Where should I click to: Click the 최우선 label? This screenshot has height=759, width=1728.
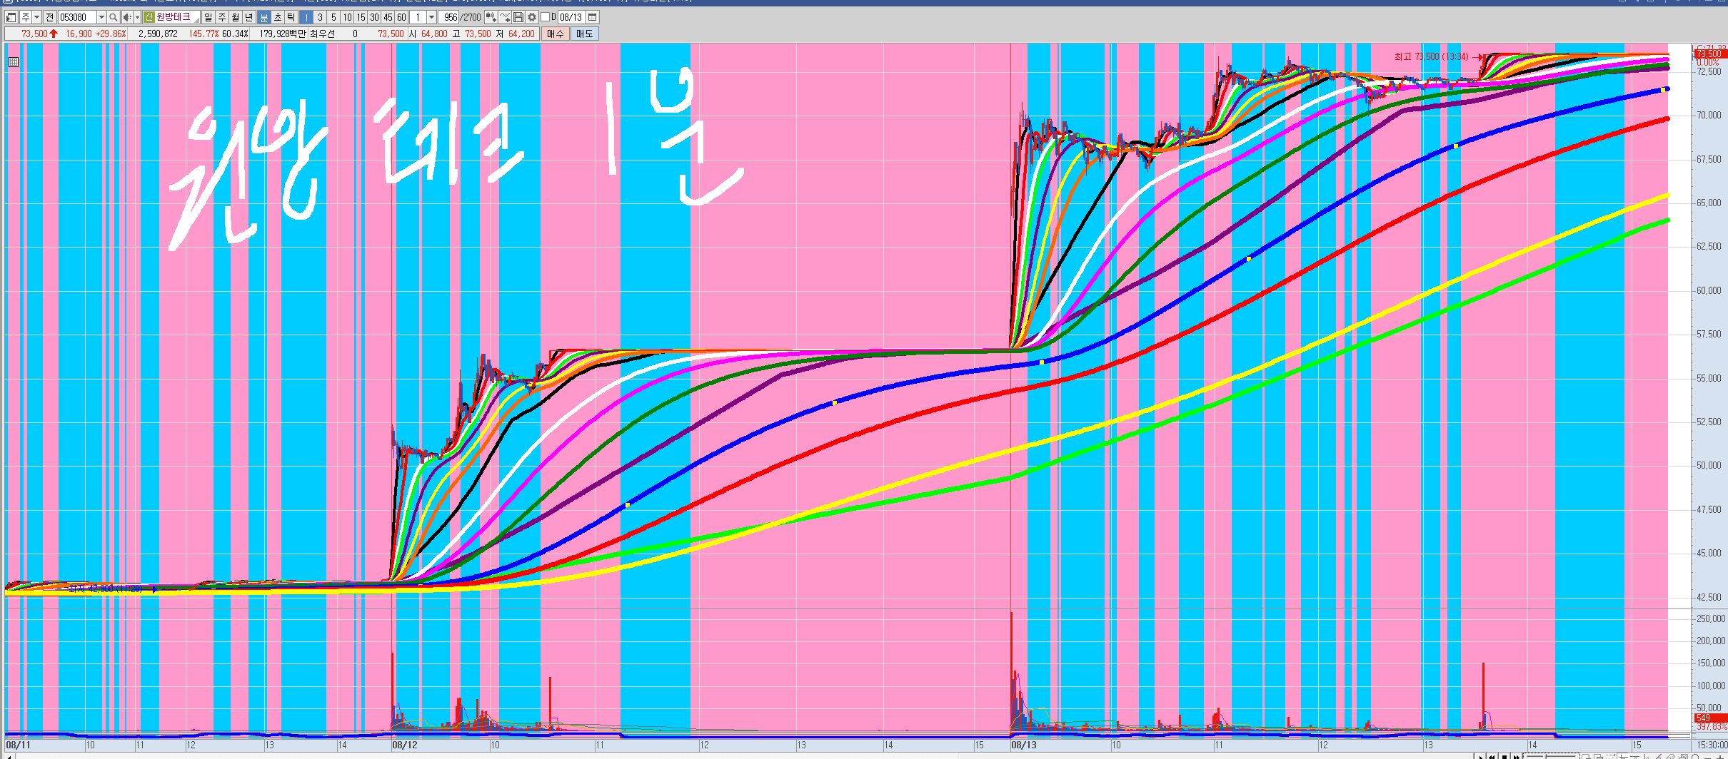click(322, 34)
